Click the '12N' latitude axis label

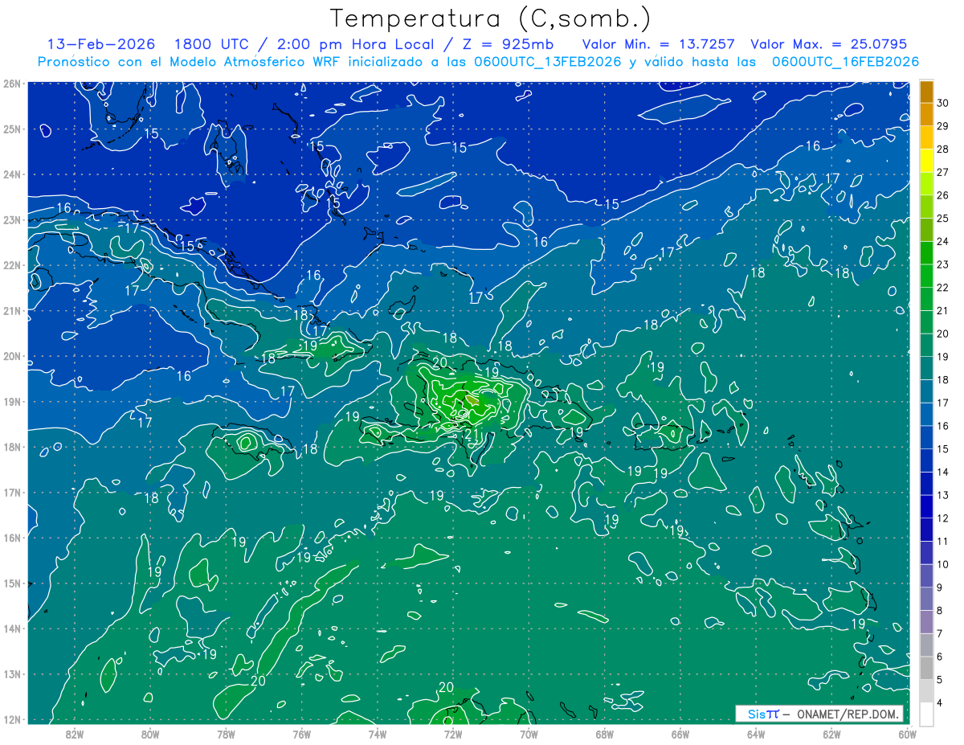tap(12, 719)
